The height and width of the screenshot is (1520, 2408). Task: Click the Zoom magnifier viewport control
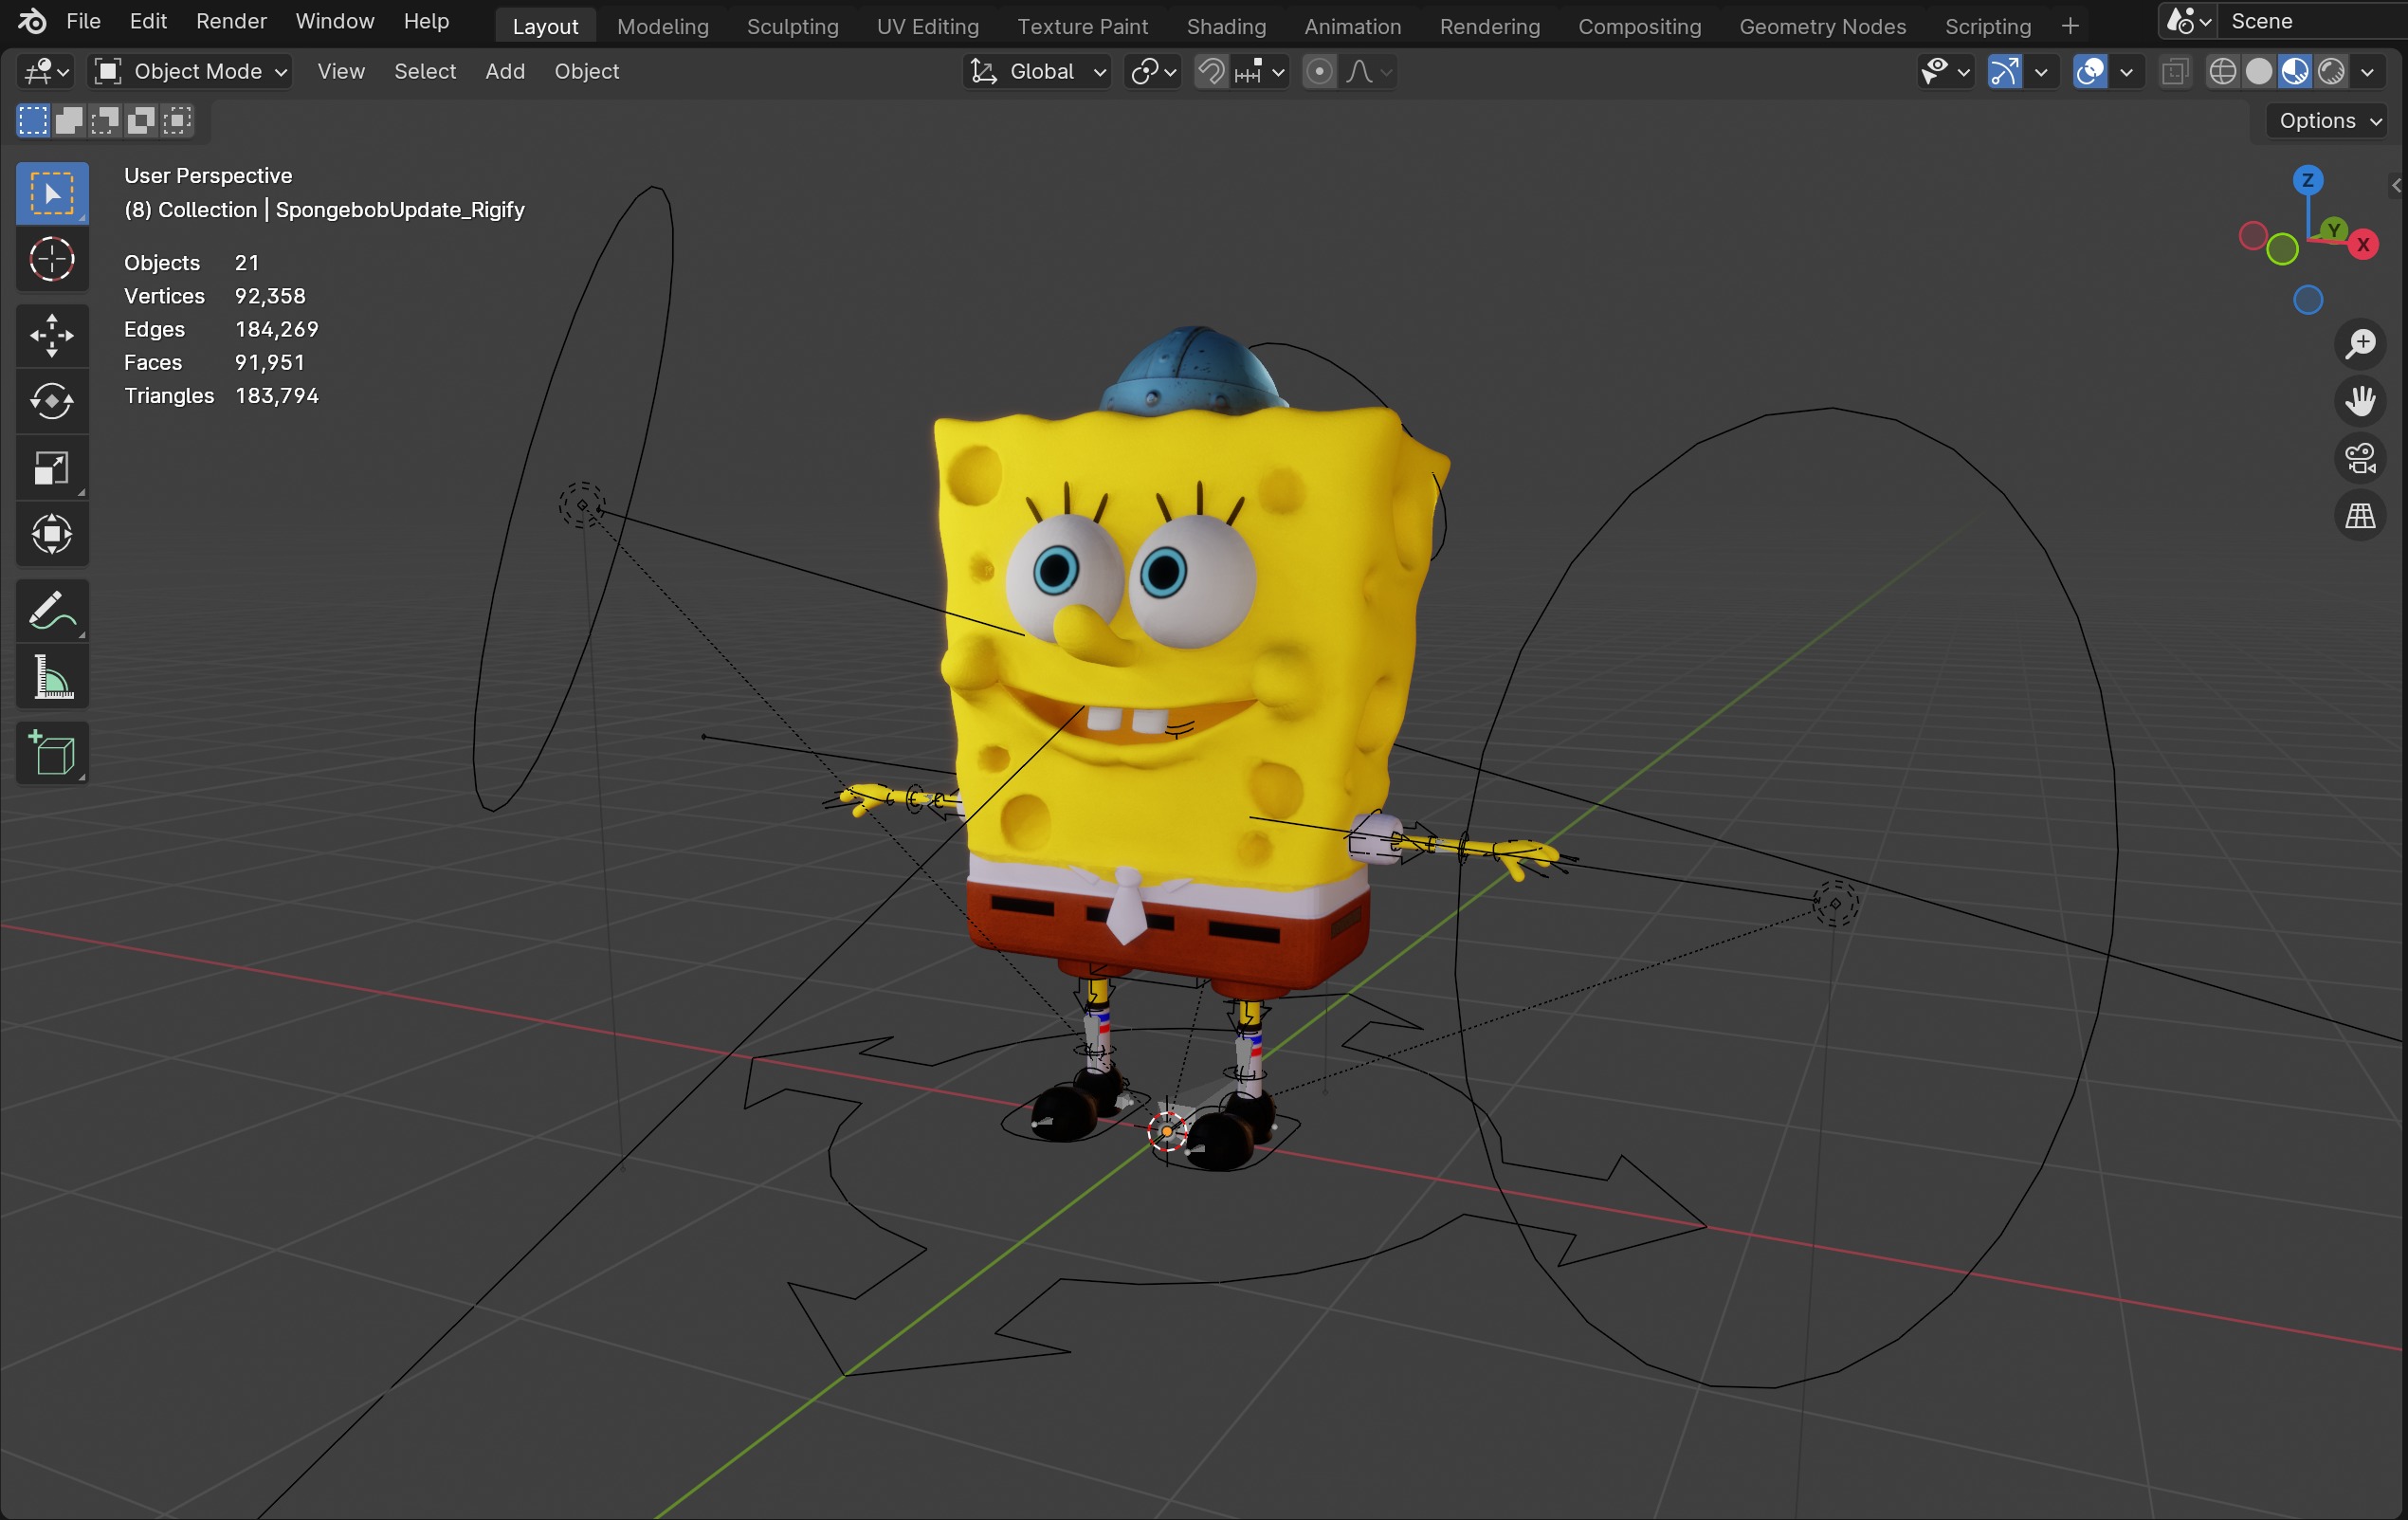coord(2361,344)
